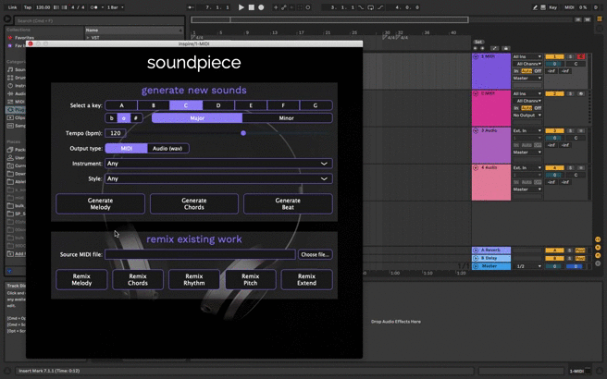Click the MIDI arrangement overdub plus icon
Viewport: 607px width, 379px height.
point(276,7)
